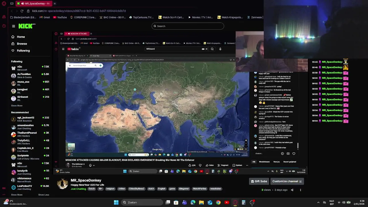Open GX Corner in the Opera sidebar
This screenshot has height=207, width=368.
[x=4, y=188]
